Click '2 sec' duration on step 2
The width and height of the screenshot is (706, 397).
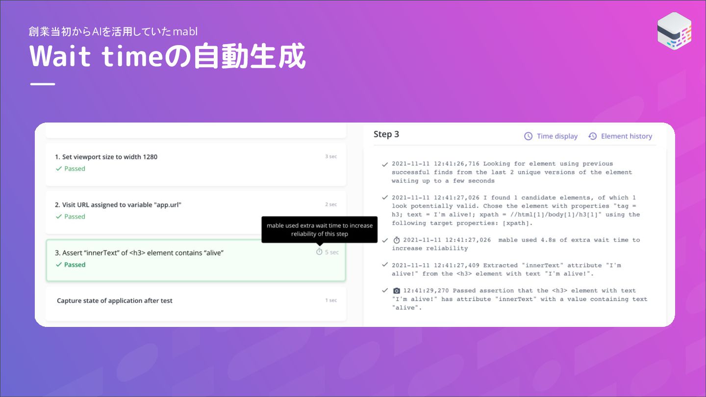click(x=331, y=204)
